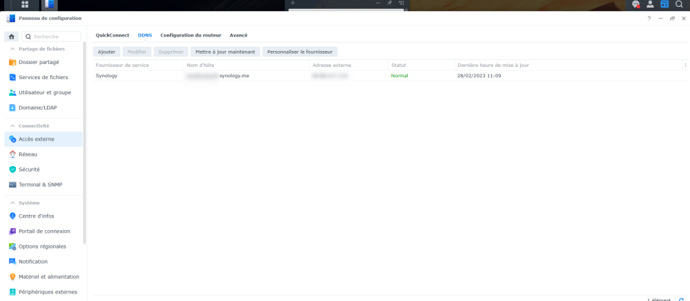The width and height of the screenshot is (690, 301).
Task: Open Options régionales label
Action: (43, 247)
